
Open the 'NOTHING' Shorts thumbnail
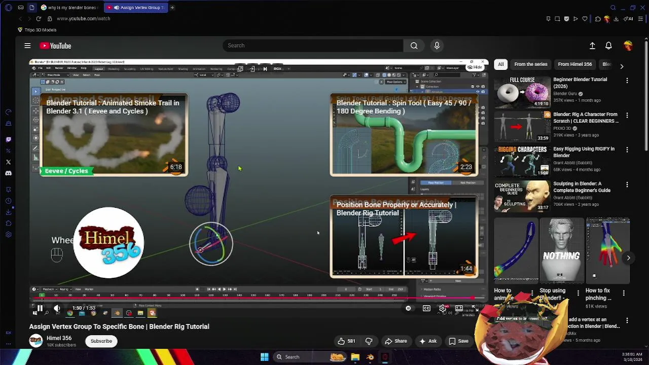[561, 251]
